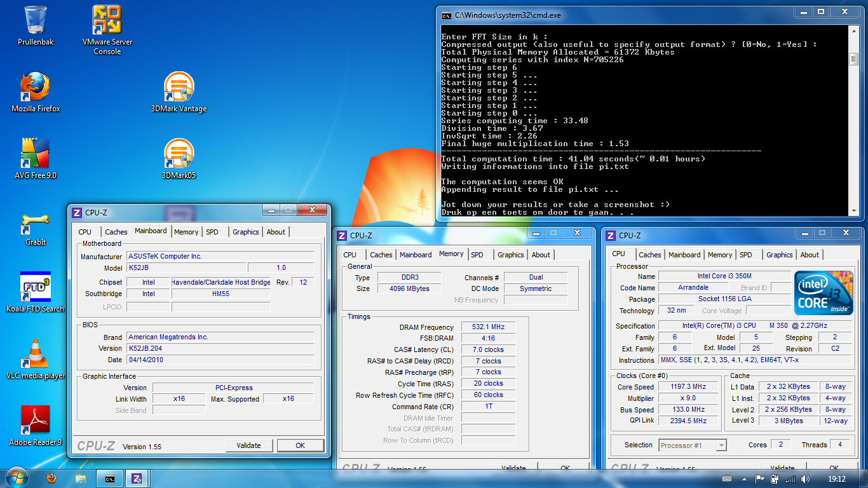This screenshot has height=488, width=868.
Task: Open Graphics tab in CPU window of CPU-Z
Action: click(x=780, y=255)
